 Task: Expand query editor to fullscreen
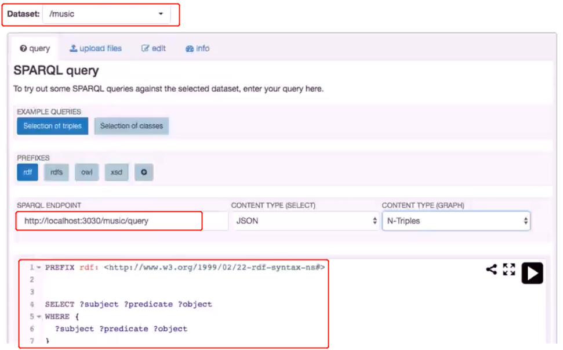[x=508, y=269]
